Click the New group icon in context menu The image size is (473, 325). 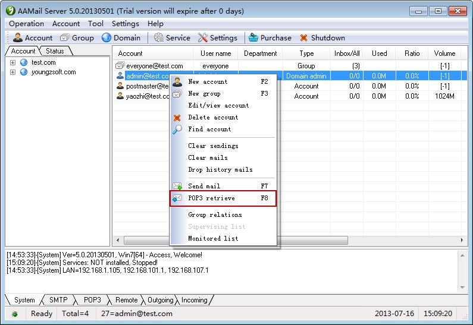177,94
